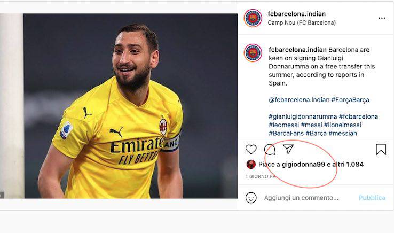Open comments via the speech bubble icon
Screen dimensions: 394x233
tap(270, 150)
